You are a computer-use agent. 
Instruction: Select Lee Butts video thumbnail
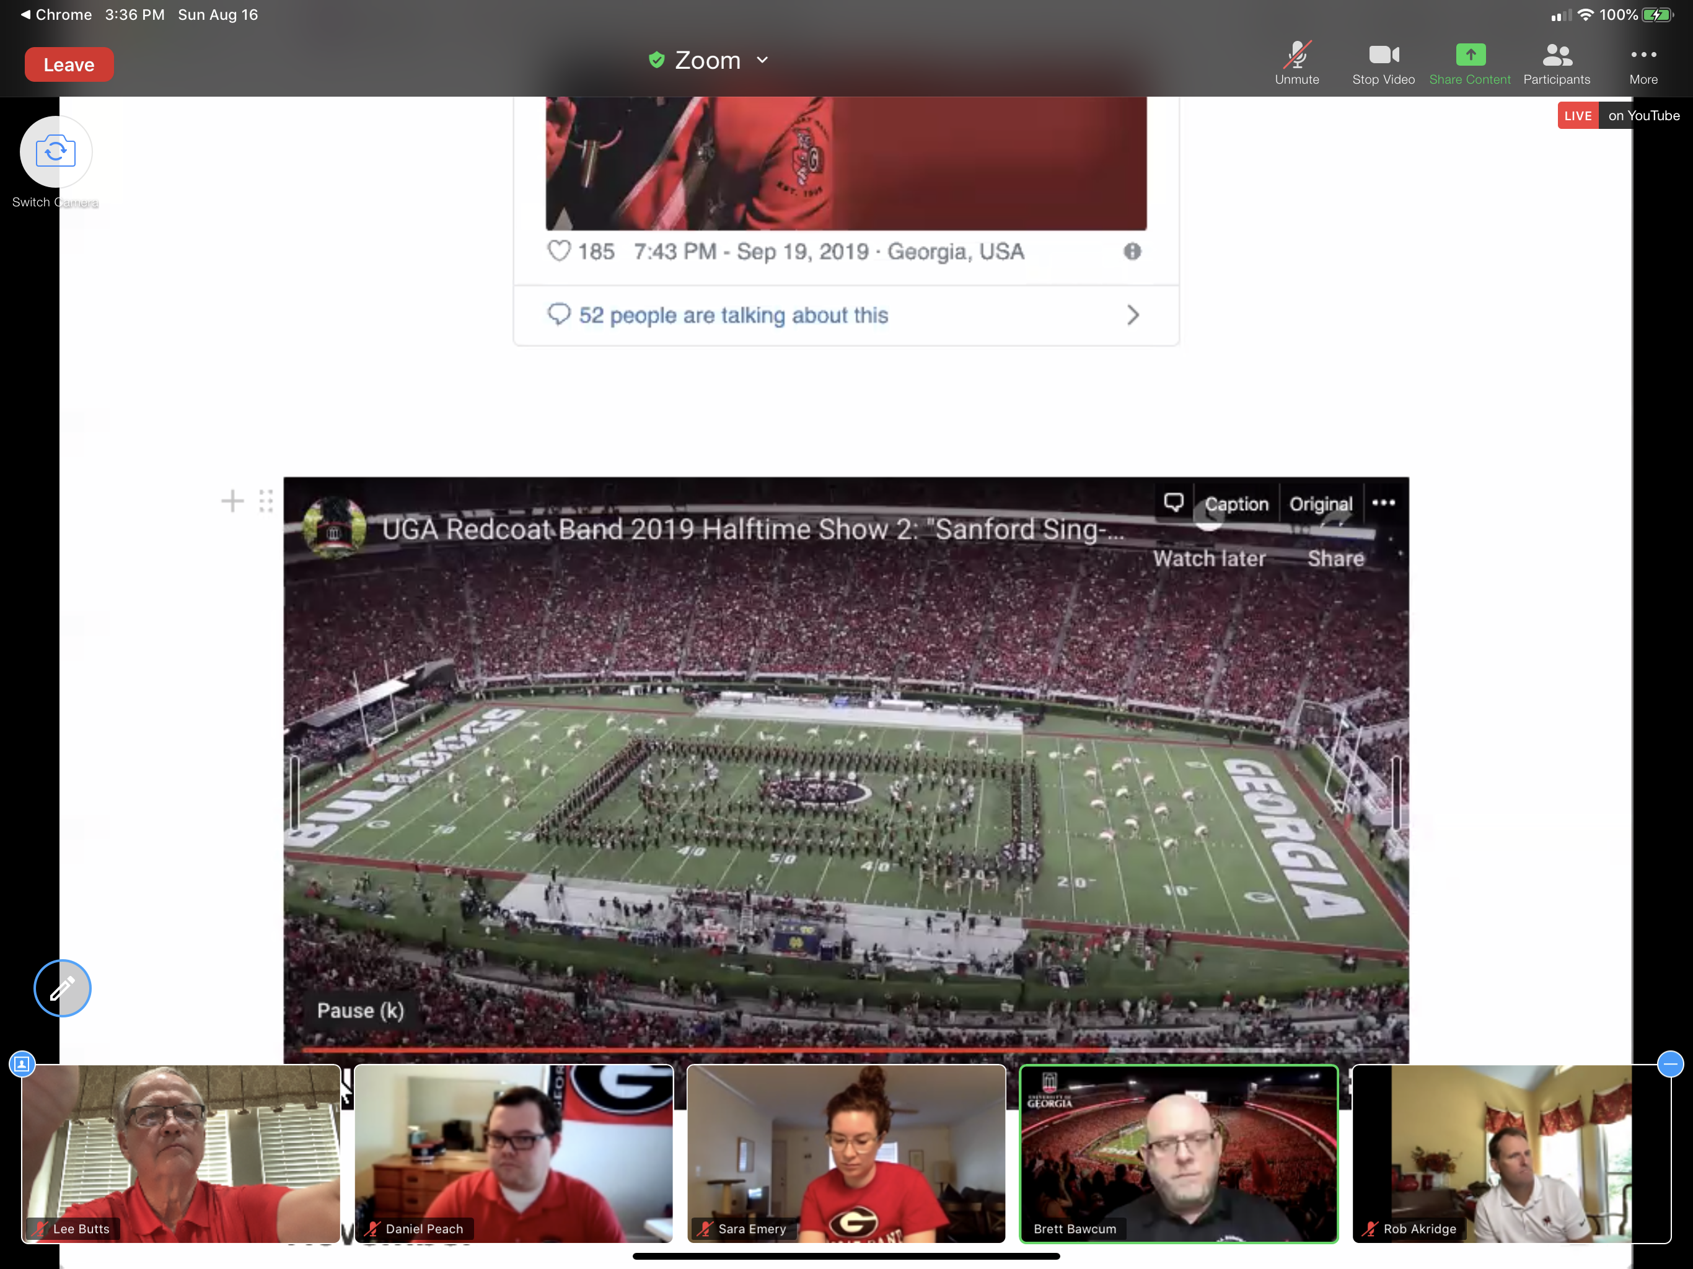pos(180,1153)
